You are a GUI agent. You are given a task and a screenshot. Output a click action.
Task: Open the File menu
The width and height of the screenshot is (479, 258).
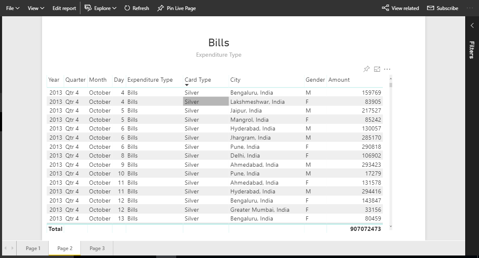tap(12, 8)
